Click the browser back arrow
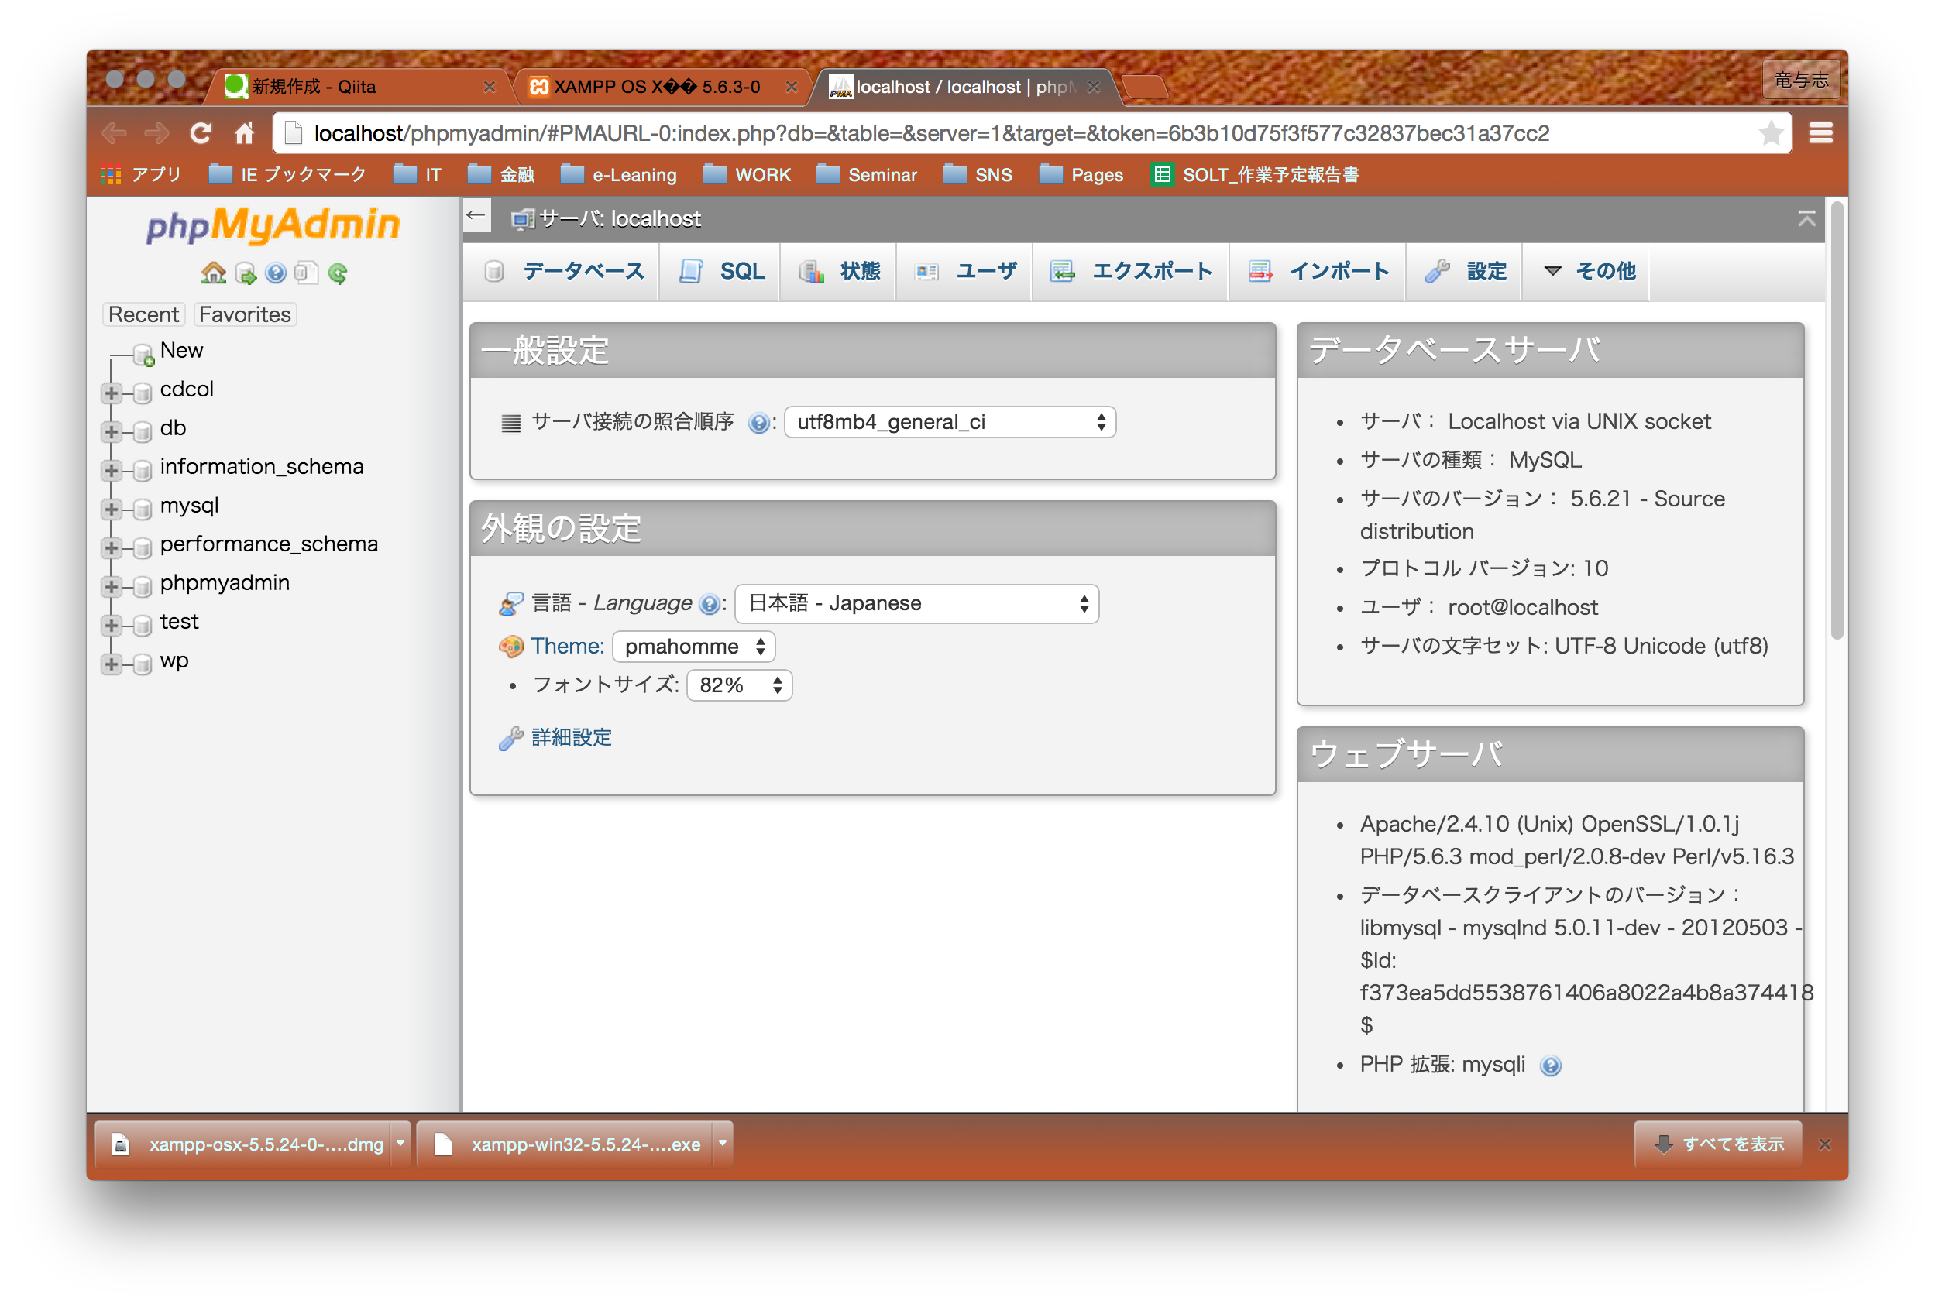1935x1304 pixels. click(x=114, y=133)
